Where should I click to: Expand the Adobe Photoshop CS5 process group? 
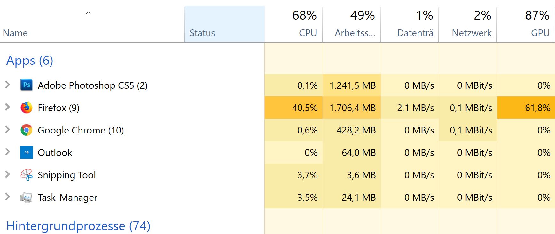pos(8,85)
